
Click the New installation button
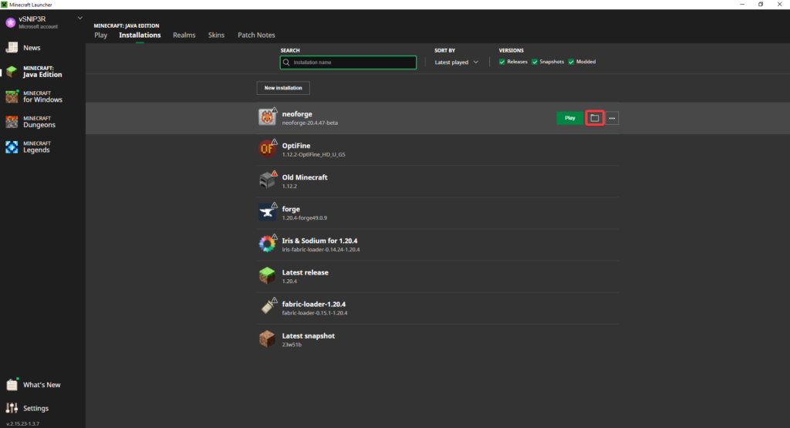coord(283,88)
